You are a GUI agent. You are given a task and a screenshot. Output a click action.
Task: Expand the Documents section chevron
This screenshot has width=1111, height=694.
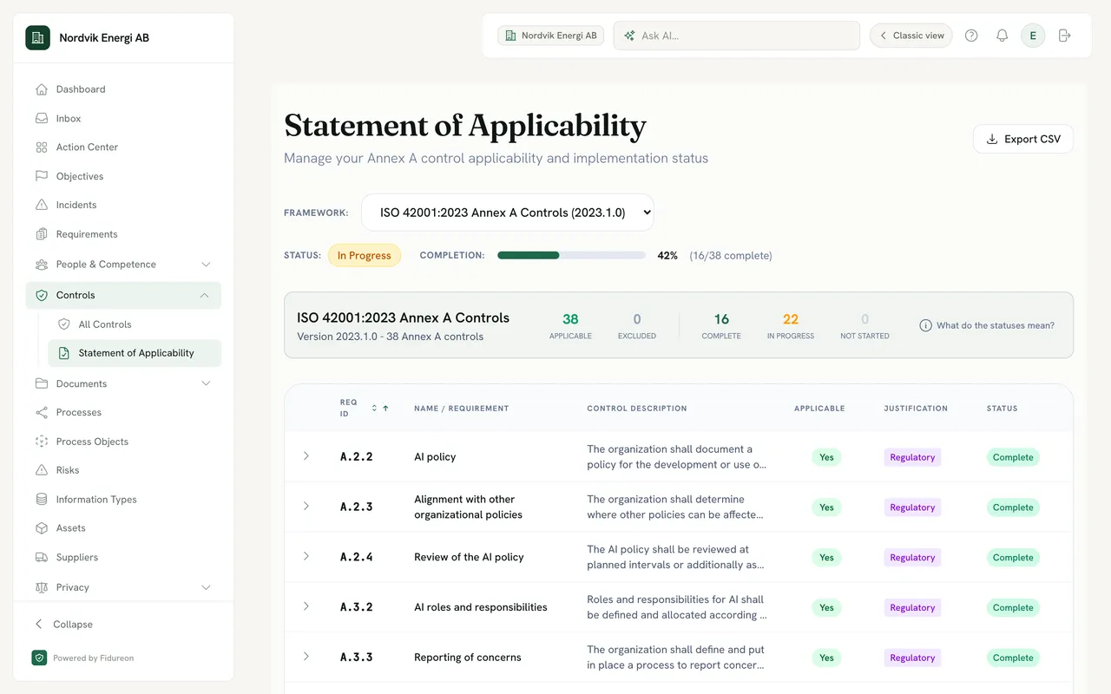206,383
